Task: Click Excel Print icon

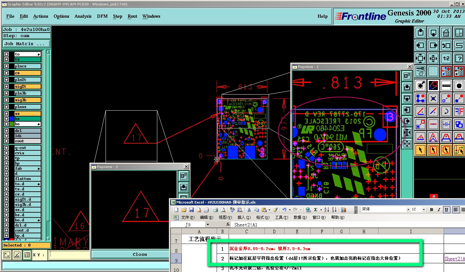Action: pyautogui.click(x=215, y=210)
